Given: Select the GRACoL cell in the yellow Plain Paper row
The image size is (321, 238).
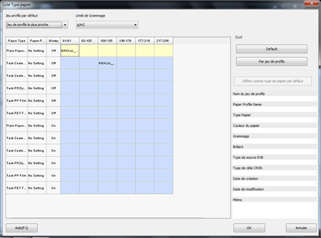Looking at the screenshot, I should click(70, 51).
